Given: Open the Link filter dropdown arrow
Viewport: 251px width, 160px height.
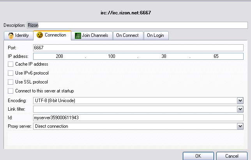Looking at the screenshot, I should pyautogui.click(x=240, y=109).
